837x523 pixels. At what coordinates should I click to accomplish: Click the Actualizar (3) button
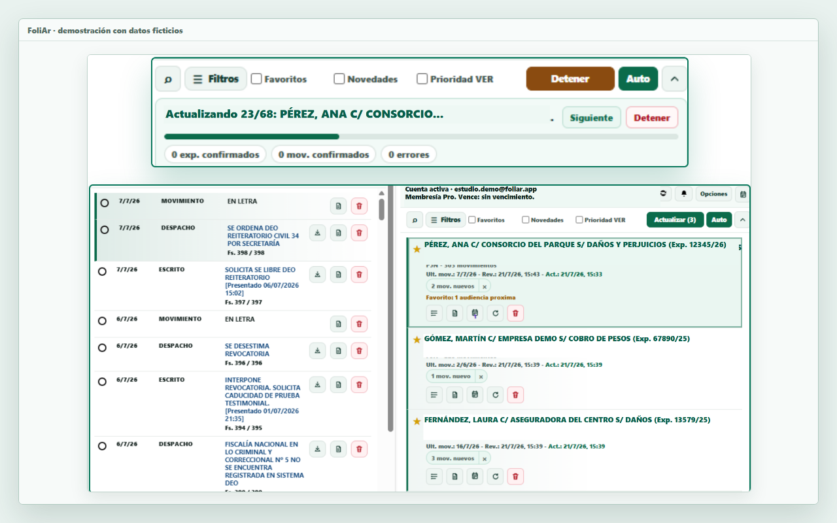(675, 220)
